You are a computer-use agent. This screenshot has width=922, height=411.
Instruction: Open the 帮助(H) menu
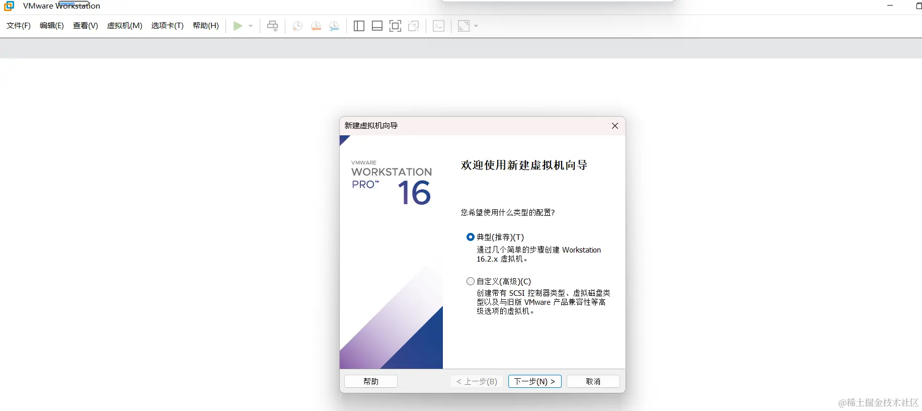point(206,26)
